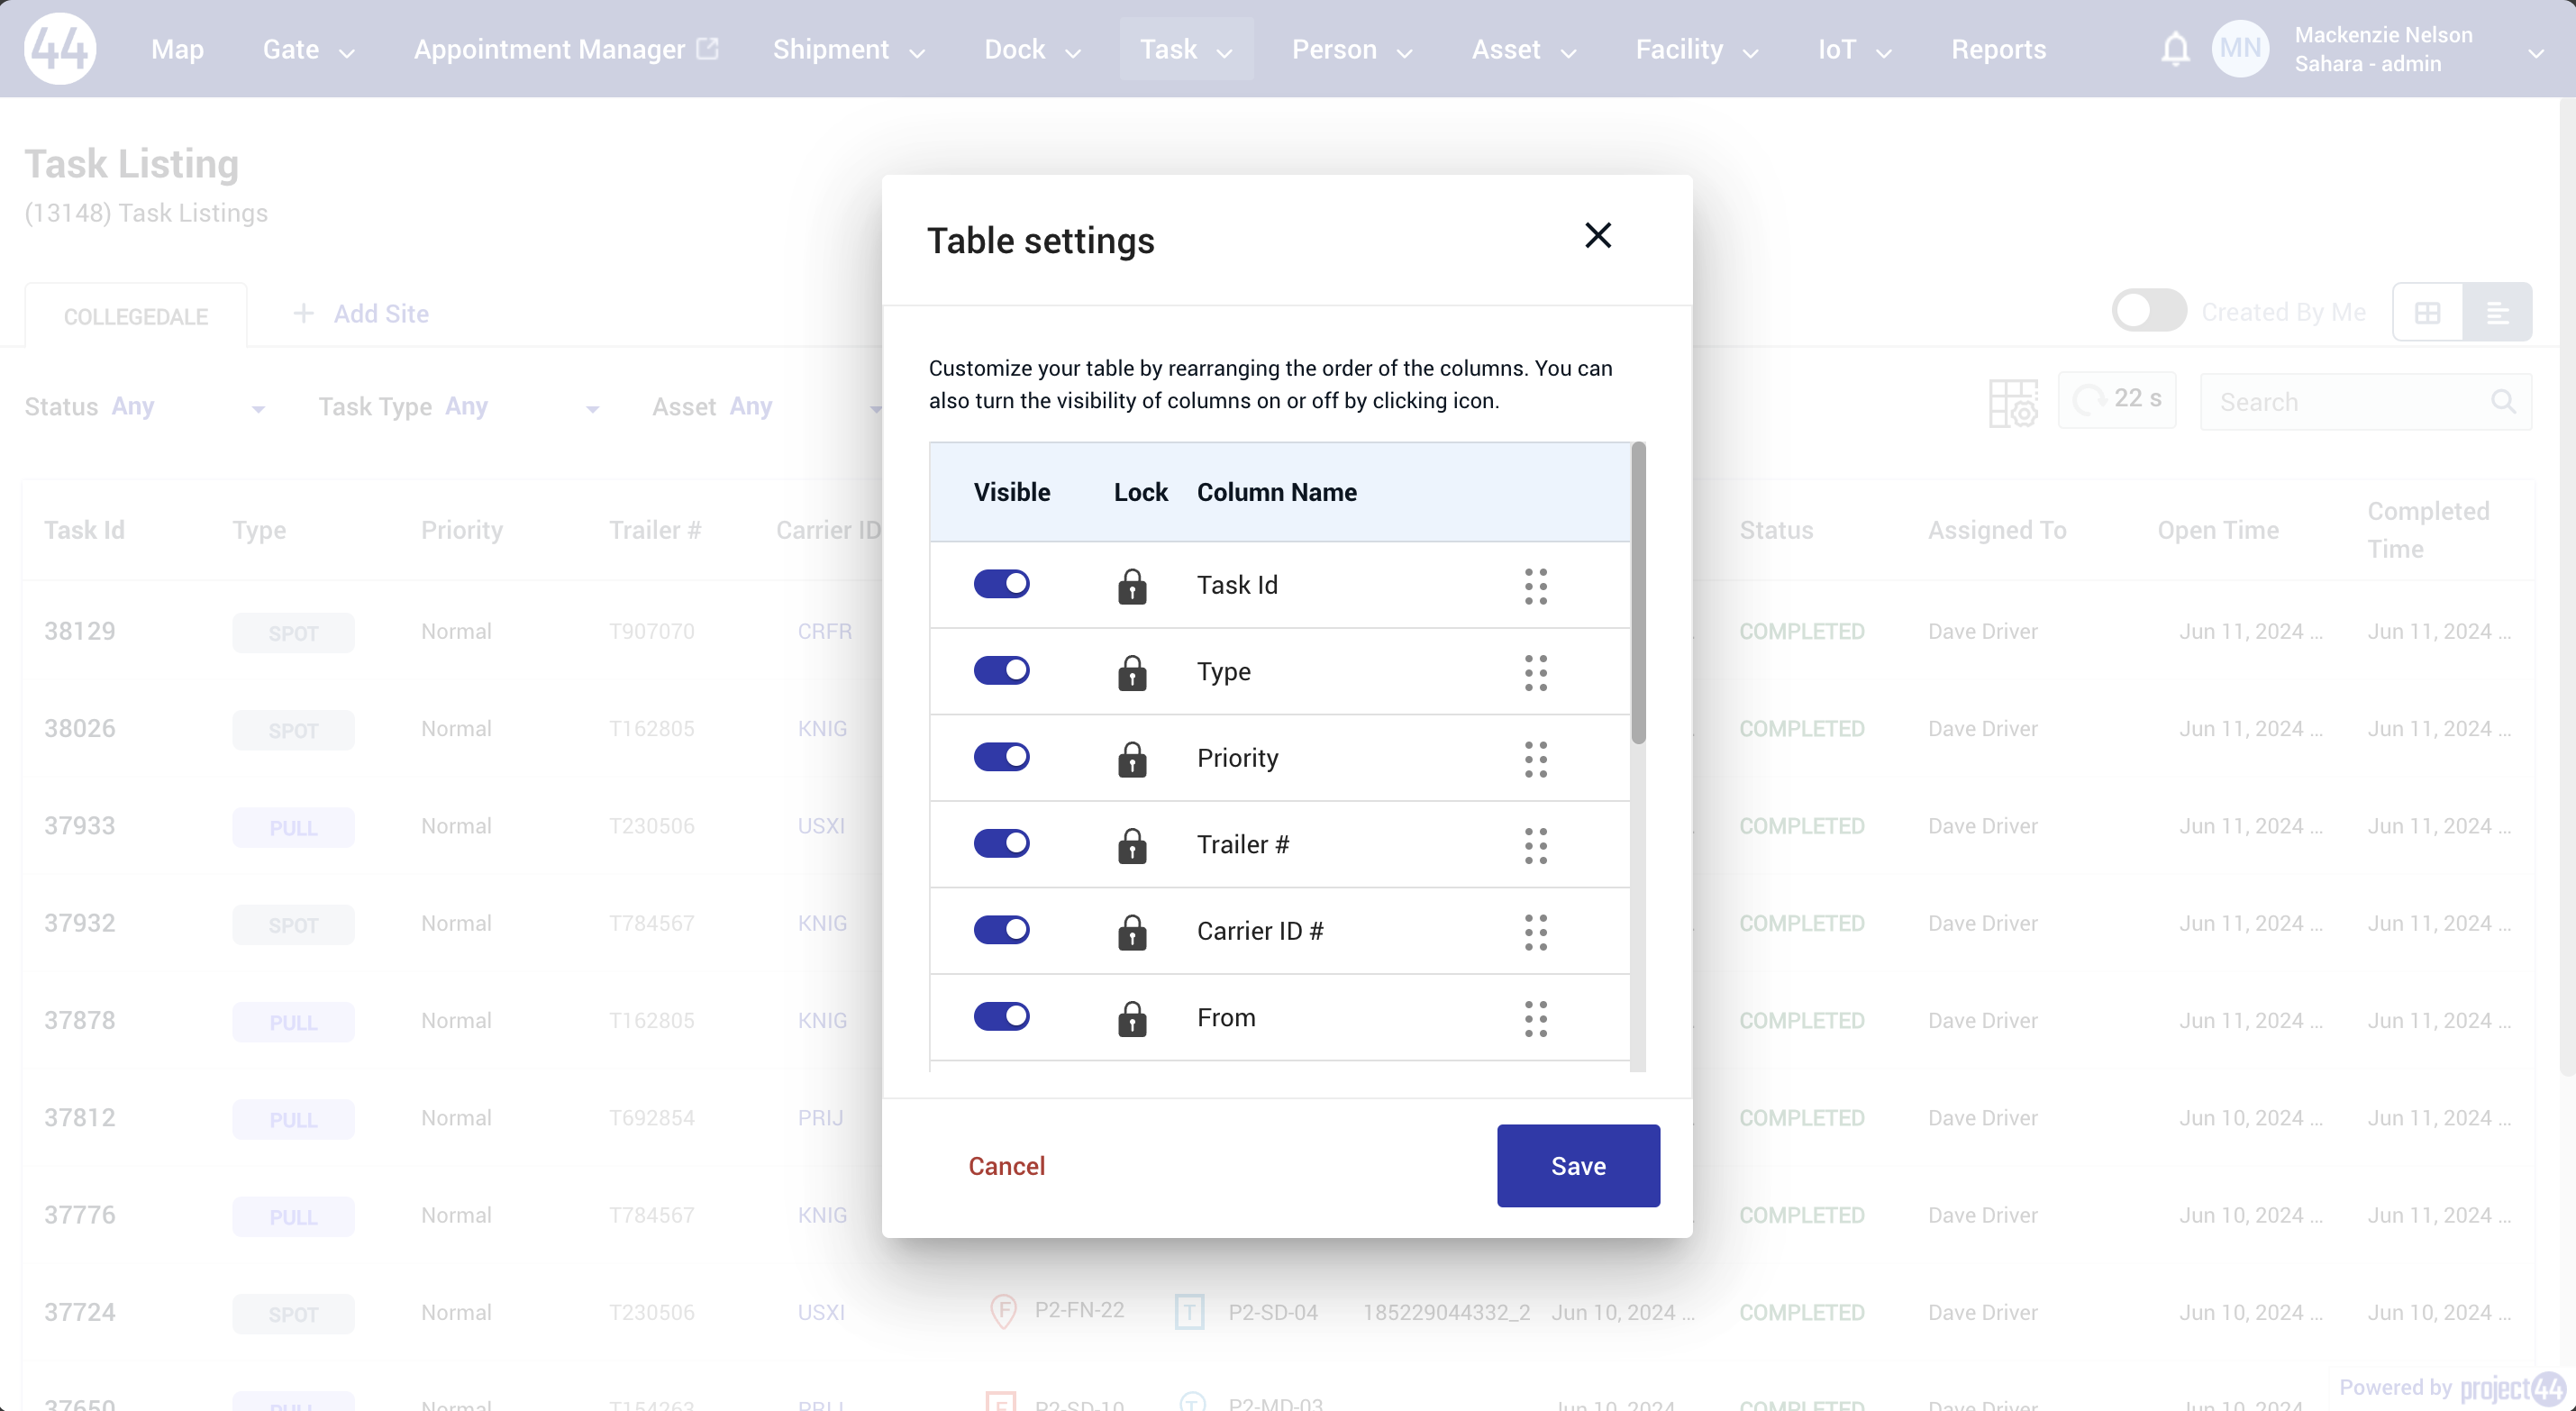
Task: Open the notifications bell
Action: (2175, 49)
